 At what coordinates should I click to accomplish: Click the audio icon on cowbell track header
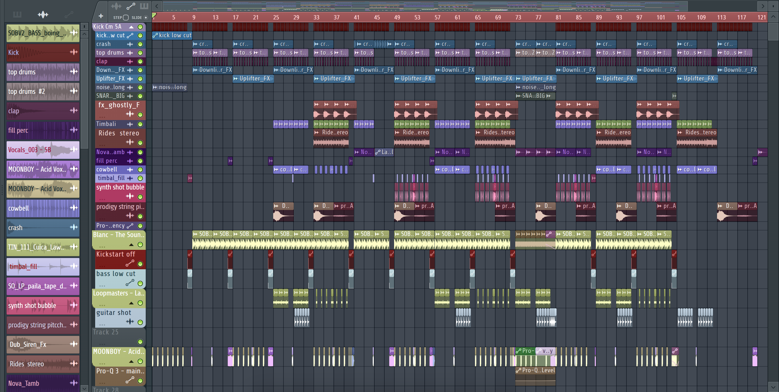[130, 170]
